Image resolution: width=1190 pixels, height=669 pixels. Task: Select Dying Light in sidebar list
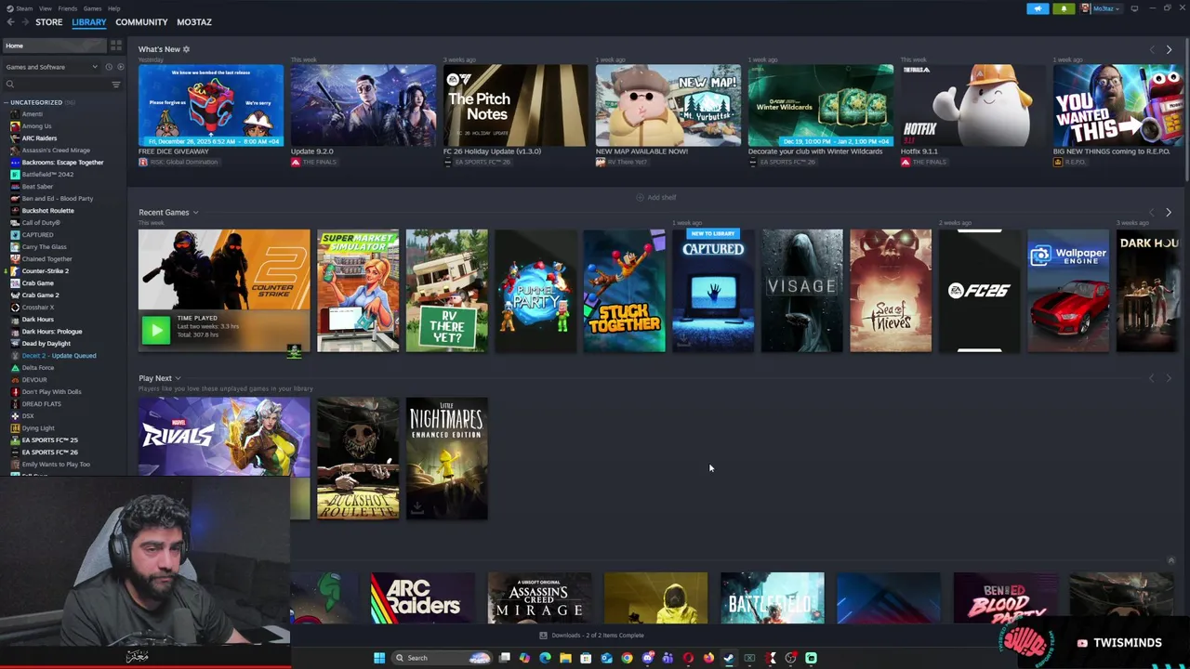pyautogui.click(x=38, y=428)
